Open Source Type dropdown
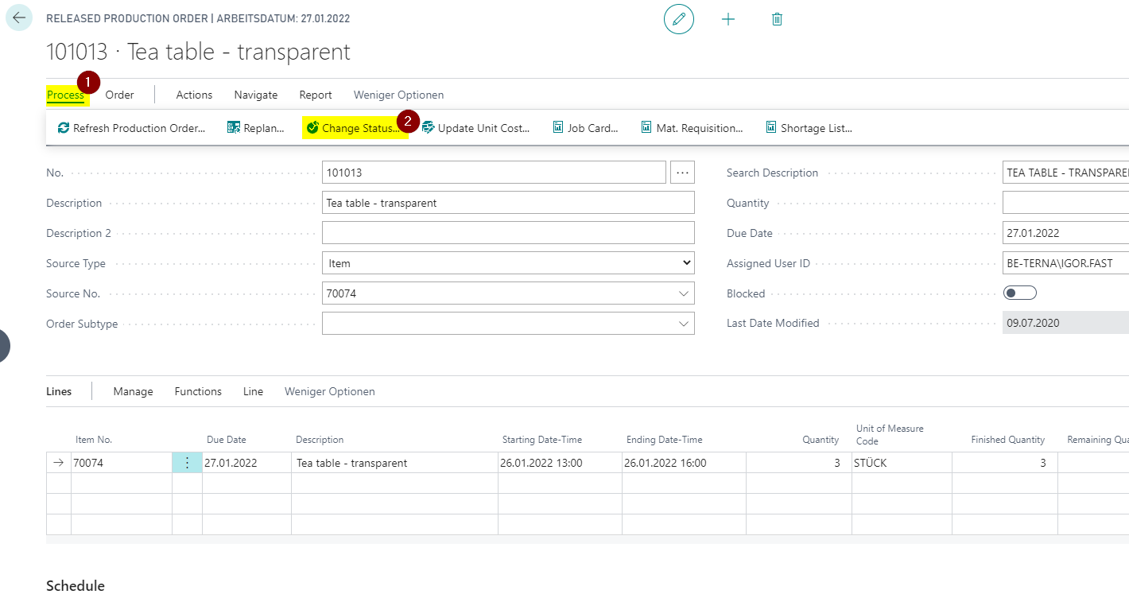 pos(508,263)
